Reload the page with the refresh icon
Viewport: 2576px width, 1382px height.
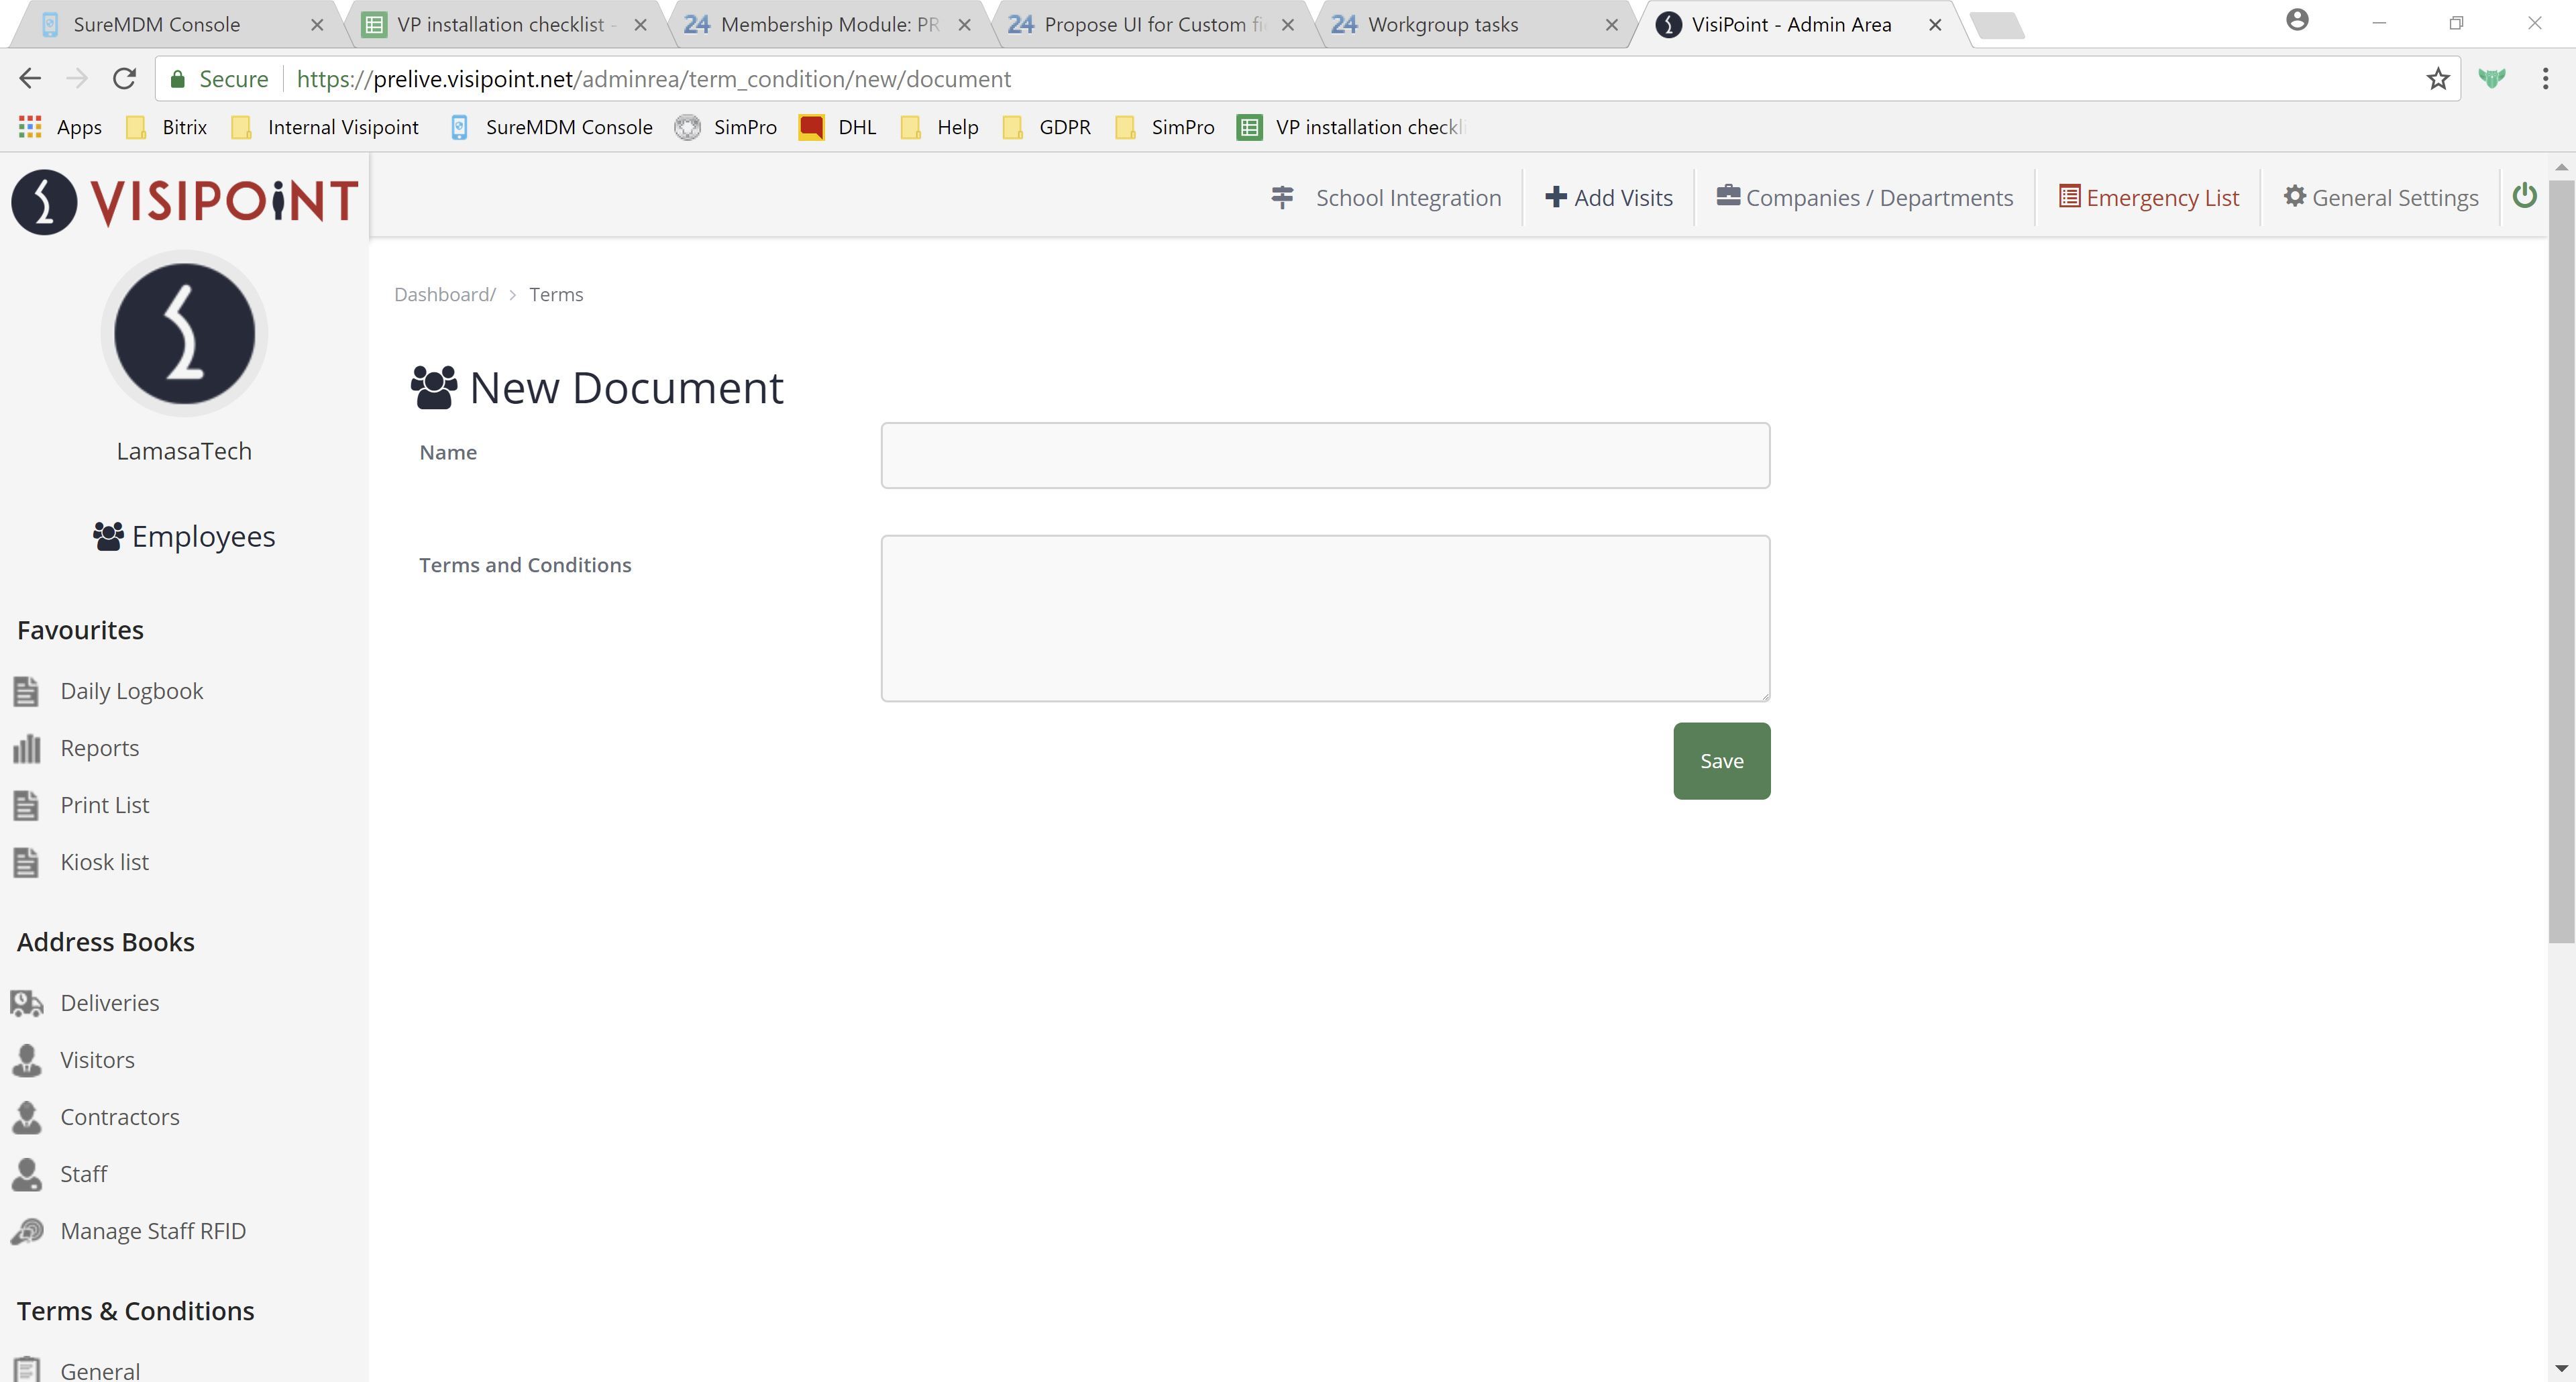pos(124,78)
